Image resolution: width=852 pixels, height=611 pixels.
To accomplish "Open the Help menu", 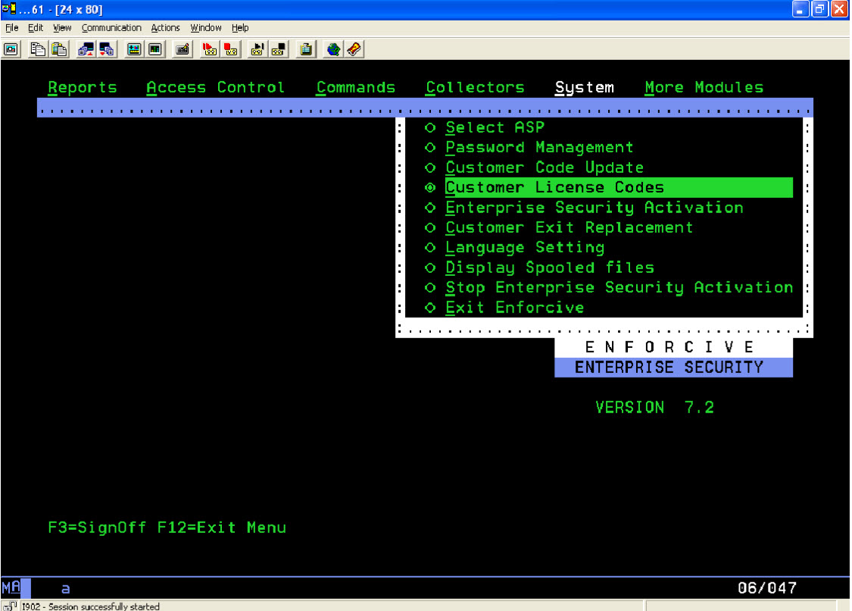I will coord(239,28).
